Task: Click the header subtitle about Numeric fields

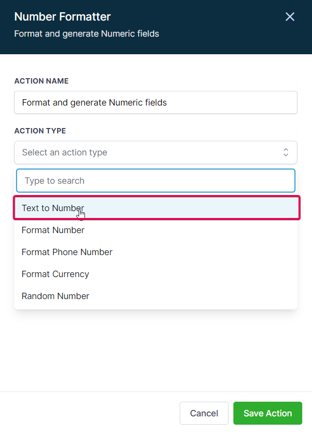Action: click(x=86, y=34)
